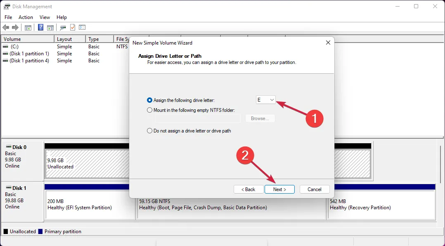Open the drive letter E dropdown

pos(266,100)
